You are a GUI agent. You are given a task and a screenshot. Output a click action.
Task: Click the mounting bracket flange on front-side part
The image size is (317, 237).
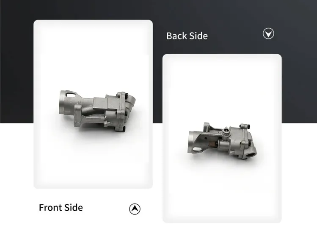coord(77,115)
